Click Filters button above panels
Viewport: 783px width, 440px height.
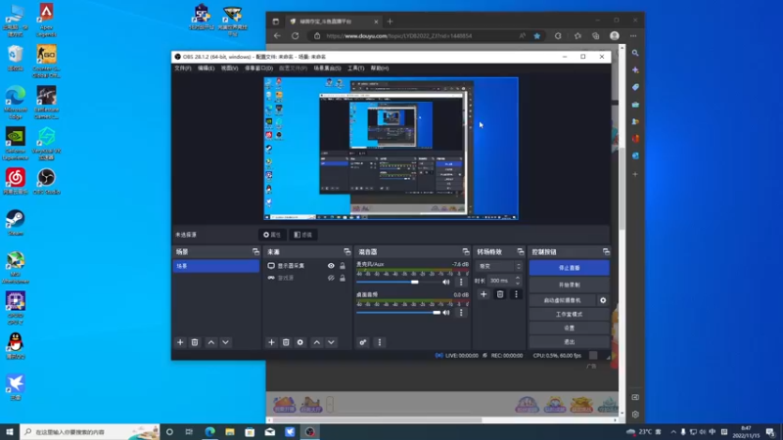pyautogui.click(x=303, y=235)
